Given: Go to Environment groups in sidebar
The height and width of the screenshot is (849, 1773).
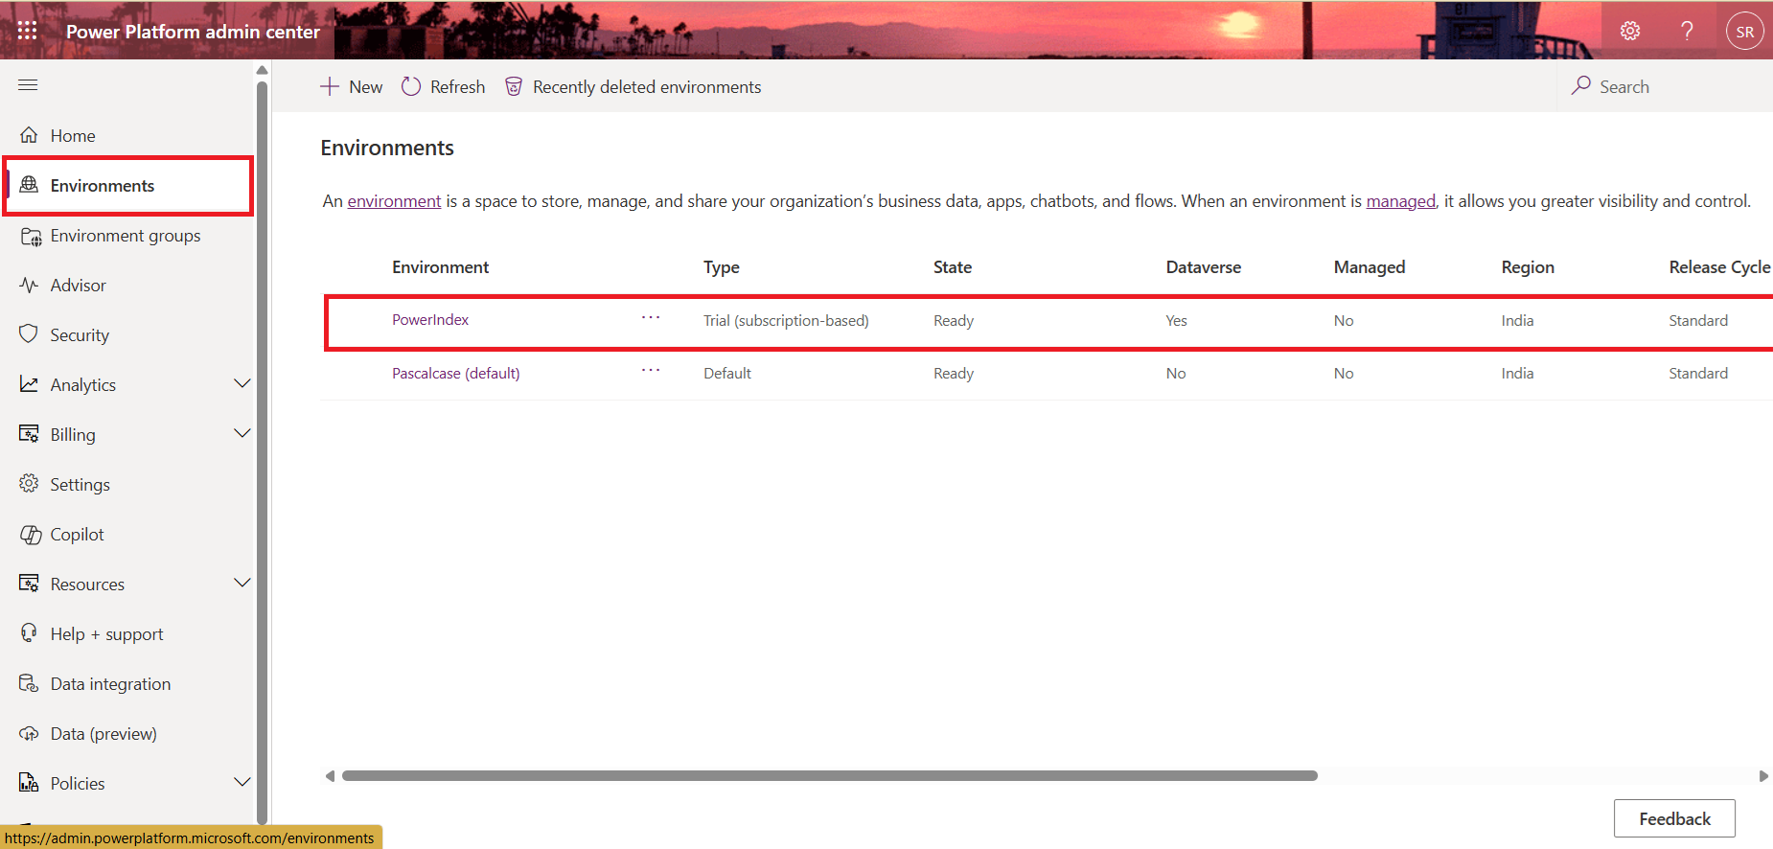Looking at the screenshot, I should point(125,236).
